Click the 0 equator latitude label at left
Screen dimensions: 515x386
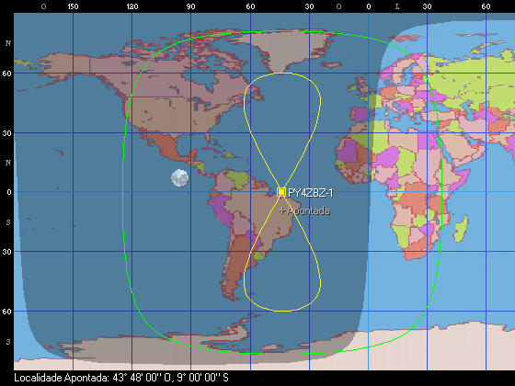pyautogui.click(x=9, y=192)
